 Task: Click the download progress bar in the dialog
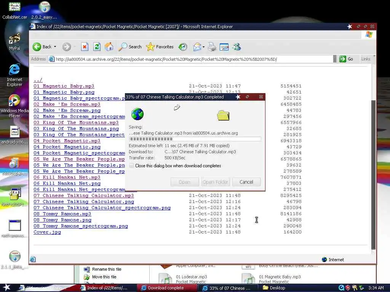point(195,139)
